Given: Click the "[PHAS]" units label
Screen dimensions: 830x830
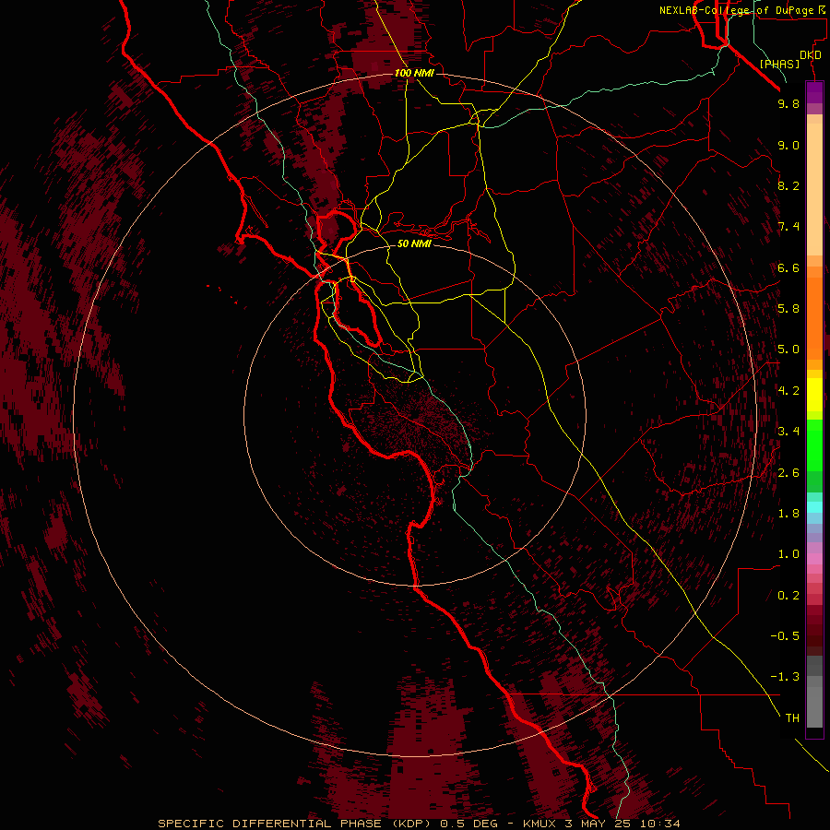Looking at the screenshot, I should [779, 64].
